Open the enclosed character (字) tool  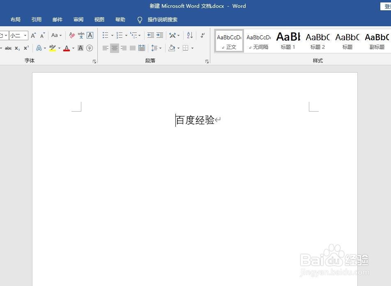point(90,48)
